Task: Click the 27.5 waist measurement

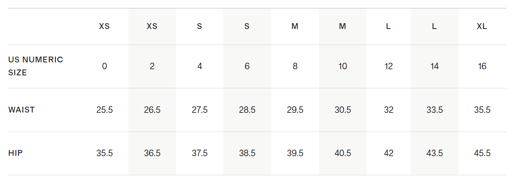Action: (200, 110)
